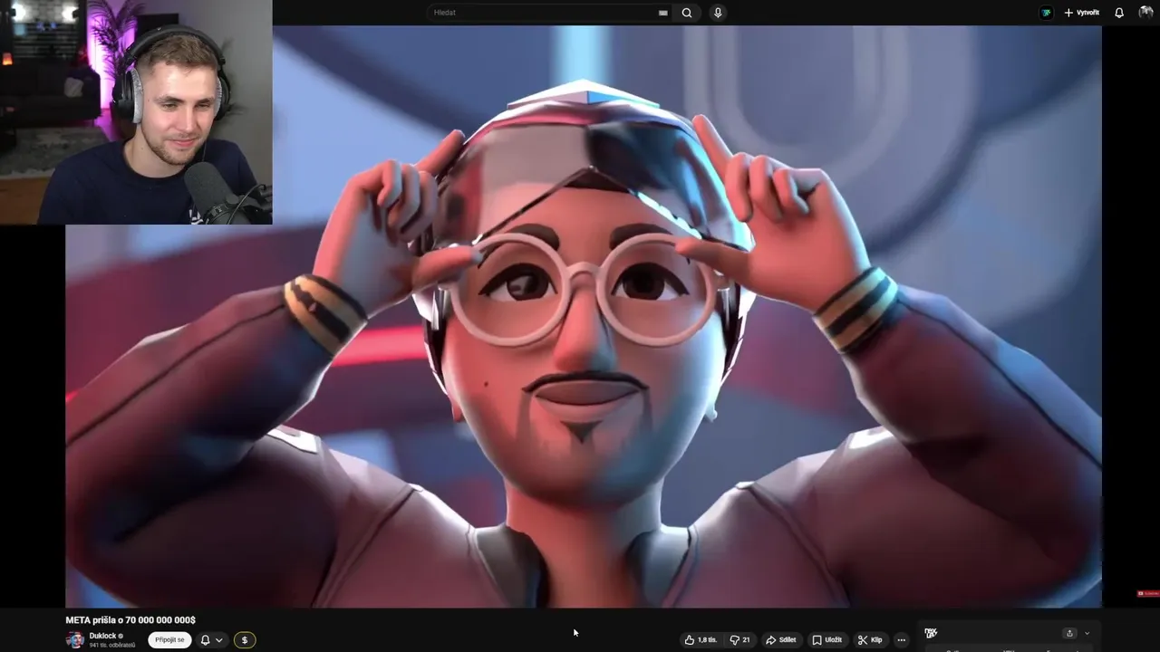
Task: Dislike the video with the thumbs down button
Action: tap(739, 640)
